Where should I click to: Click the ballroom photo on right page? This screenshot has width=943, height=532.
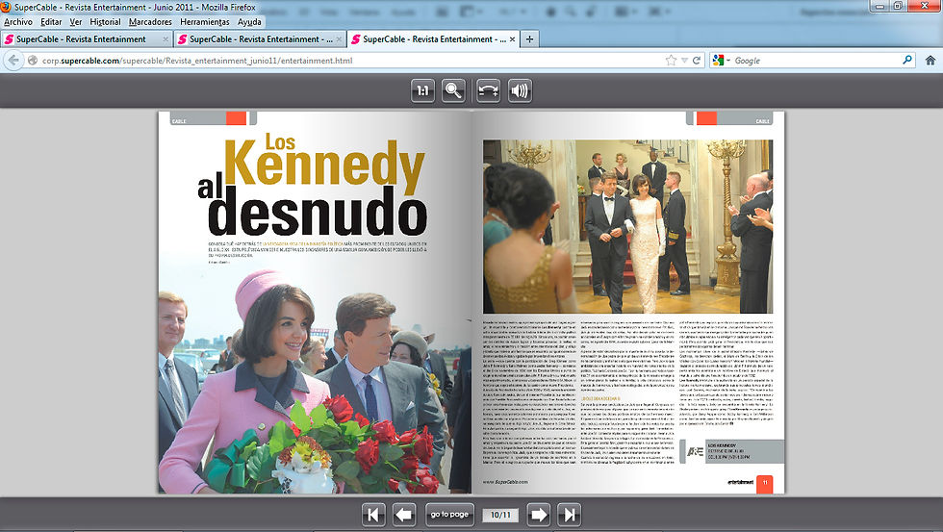click(x=627, y=226)
